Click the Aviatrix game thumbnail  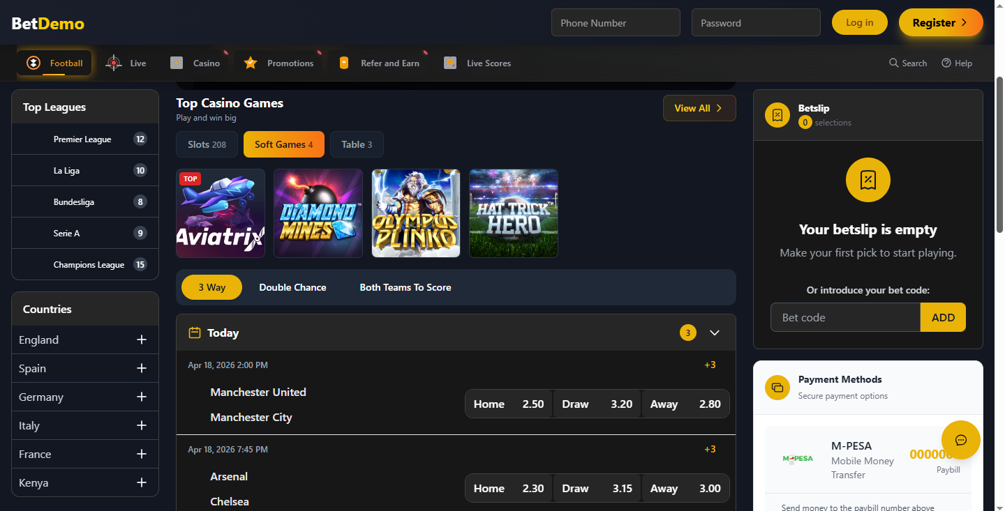220,213
